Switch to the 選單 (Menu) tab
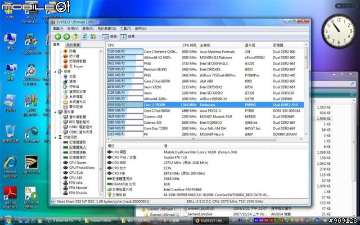This screenshot has height=225, width=360. coord(57,44)
